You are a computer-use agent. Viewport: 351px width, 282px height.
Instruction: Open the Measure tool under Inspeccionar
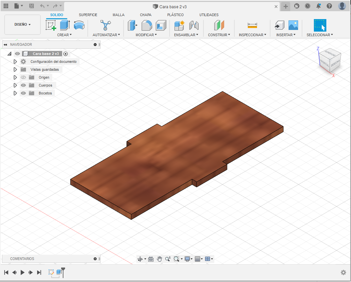[x=252, y=25]
